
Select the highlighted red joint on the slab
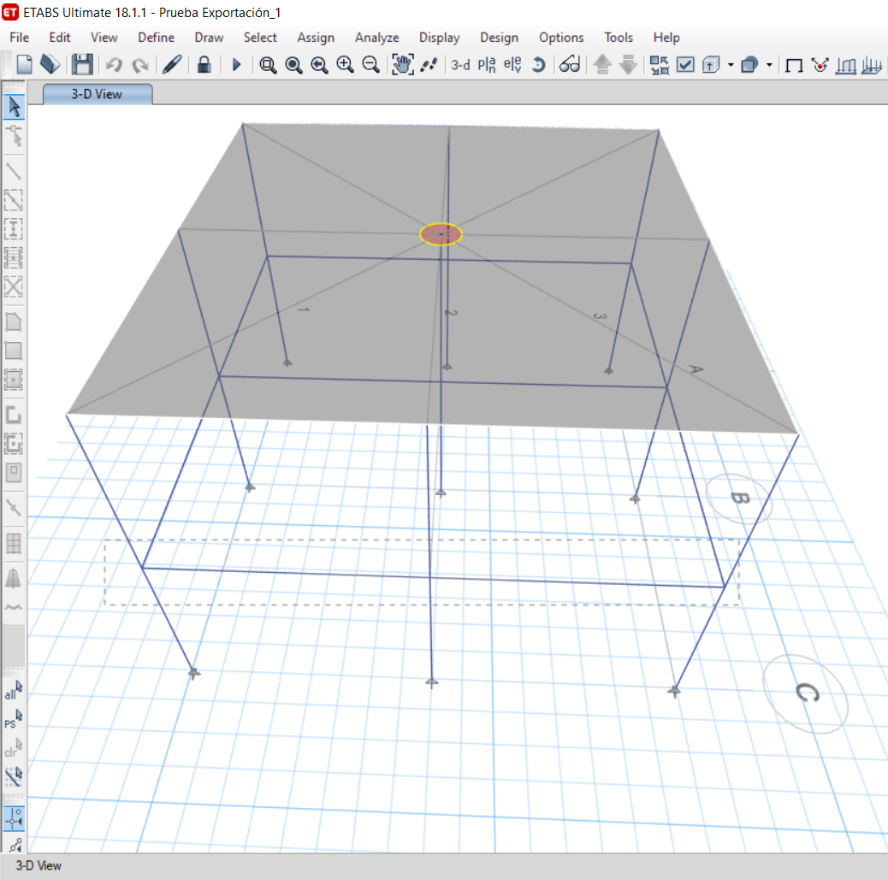pyautogui.click(x=441, y=234)
